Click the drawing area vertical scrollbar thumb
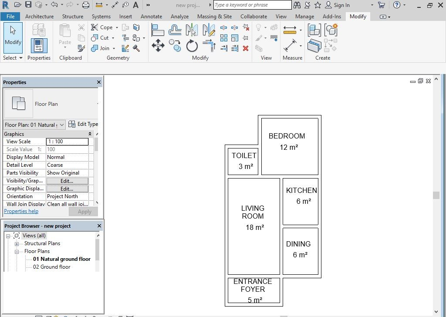446x317 pixels. pos(436,195)
